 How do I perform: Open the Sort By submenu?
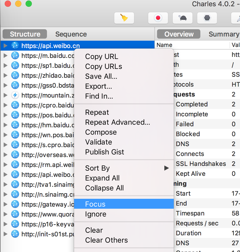[124, 168]
